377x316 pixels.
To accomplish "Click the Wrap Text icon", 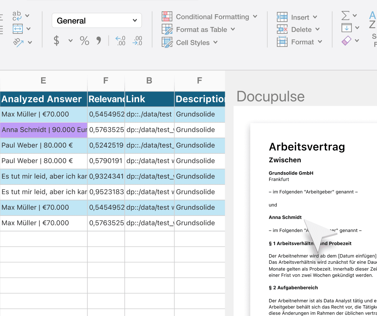I will (x=17, y=16).
